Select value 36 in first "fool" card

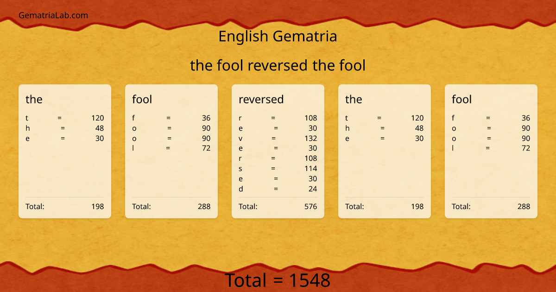click(x=206, y=118)
